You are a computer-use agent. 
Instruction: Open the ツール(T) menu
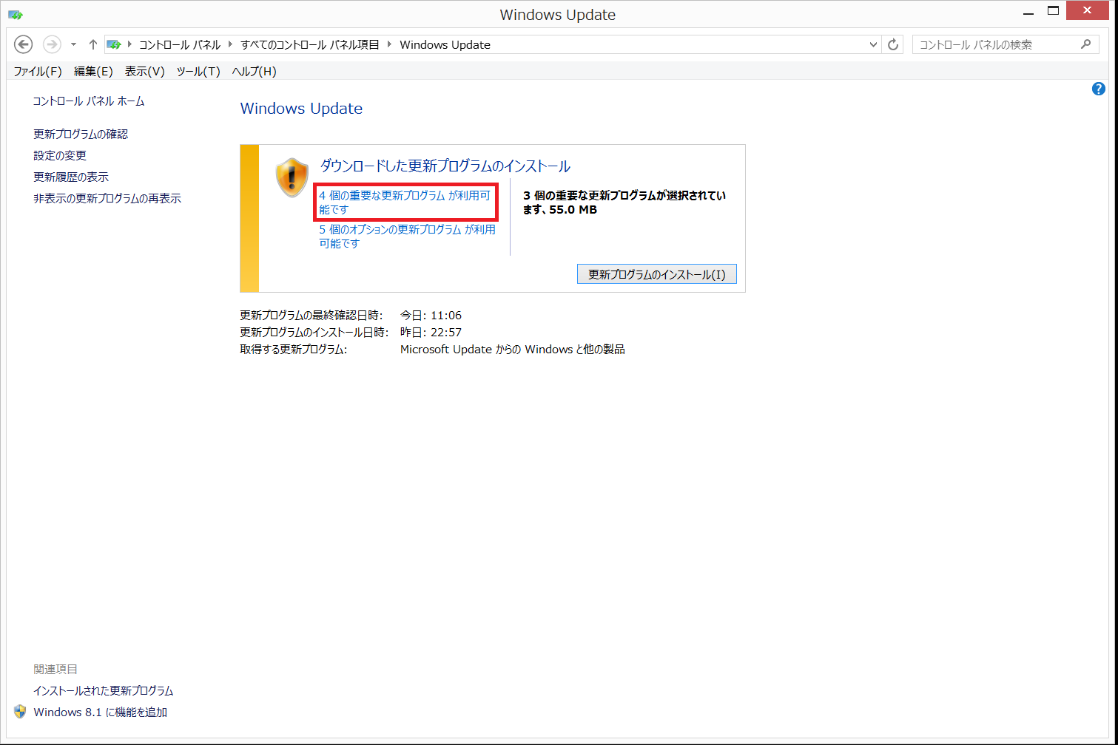(x=198, y=71)
